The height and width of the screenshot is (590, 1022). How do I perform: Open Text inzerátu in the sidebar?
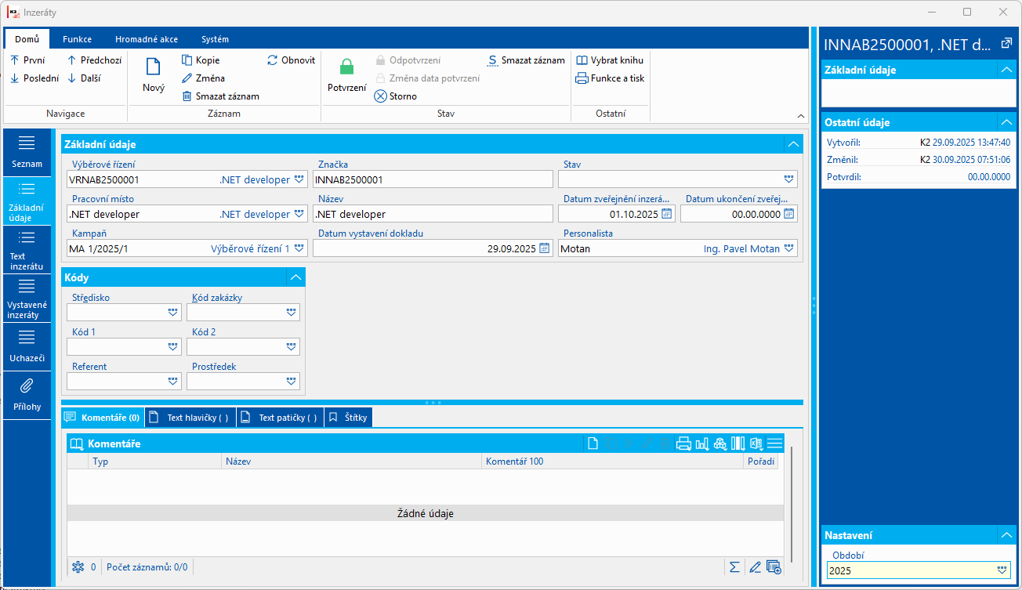click(27, 250)
